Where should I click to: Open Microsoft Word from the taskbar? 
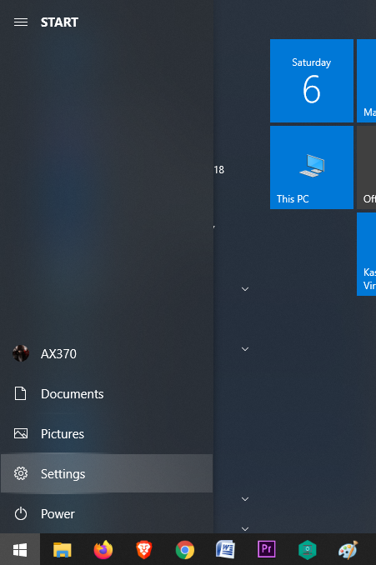tap(225, 550)
